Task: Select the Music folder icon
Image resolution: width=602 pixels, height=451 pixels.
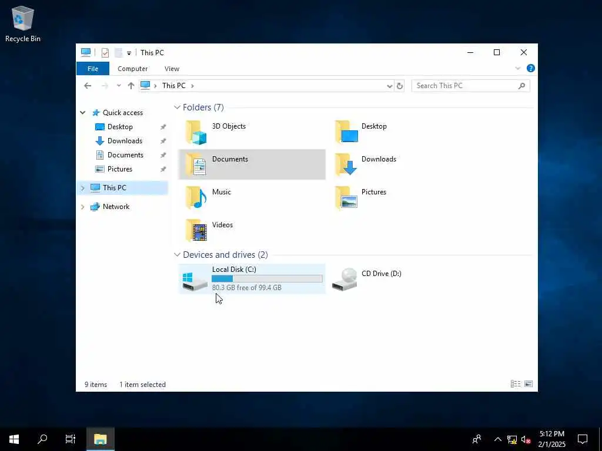Action: 196,197
